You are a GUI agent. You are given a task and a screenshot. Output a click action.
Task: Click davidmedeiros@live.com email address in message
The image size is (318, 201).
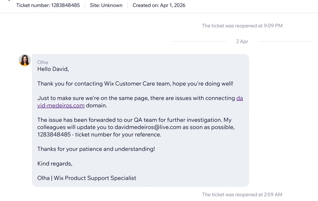148,127
